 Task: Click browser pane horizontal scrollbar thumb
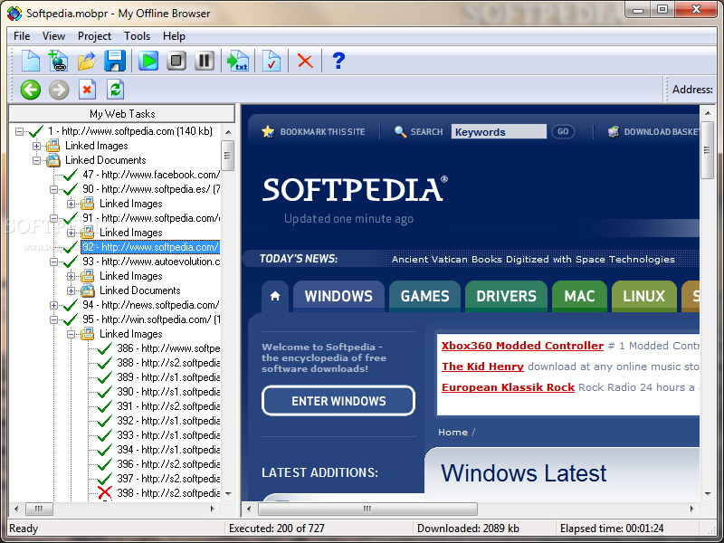(x=367, y=509)
